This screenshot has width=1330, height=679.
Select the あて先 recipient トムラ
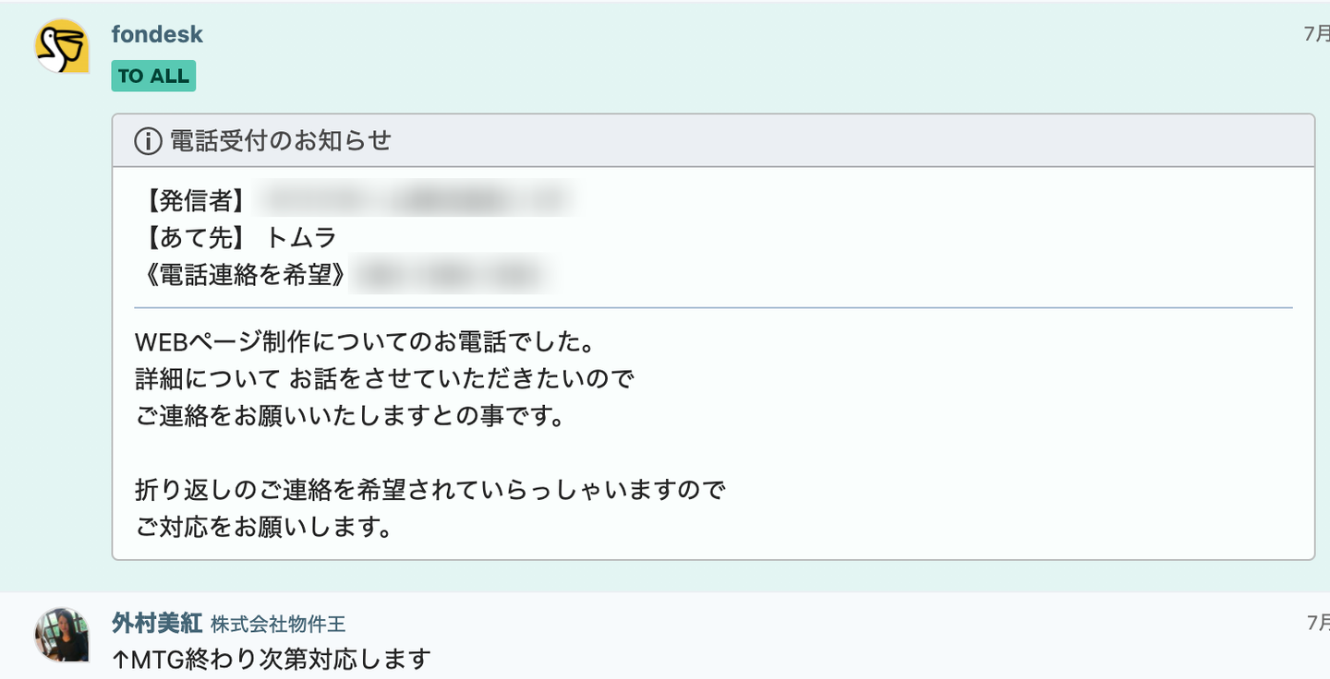[301, 238]
